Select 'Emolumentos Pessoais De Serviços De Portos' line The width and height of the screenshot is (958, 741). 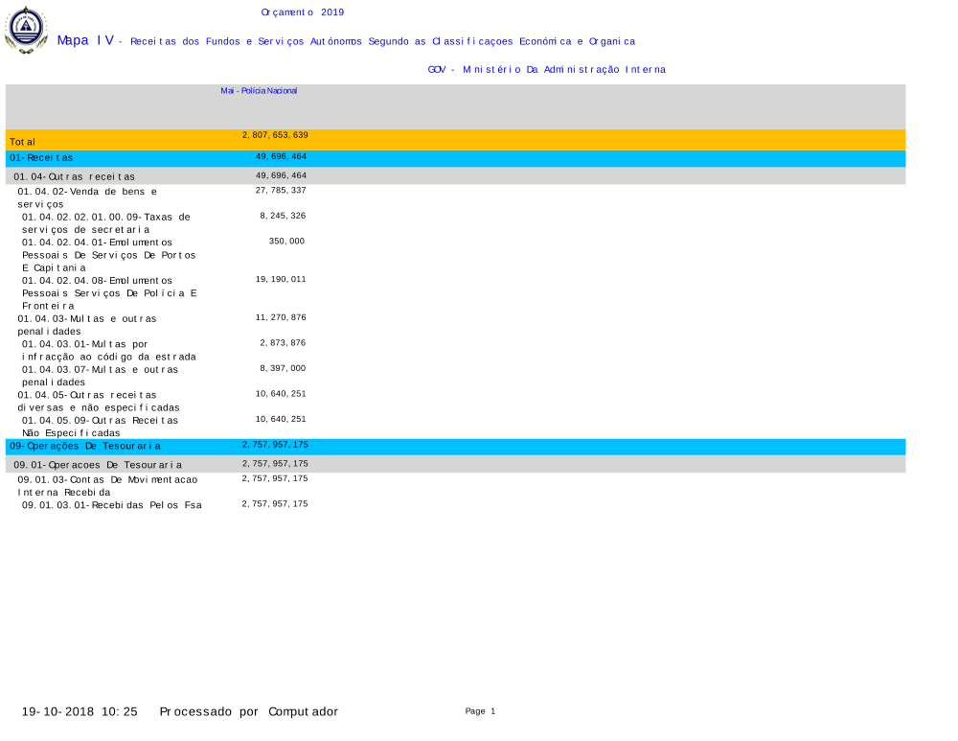[x=108, y=255]
